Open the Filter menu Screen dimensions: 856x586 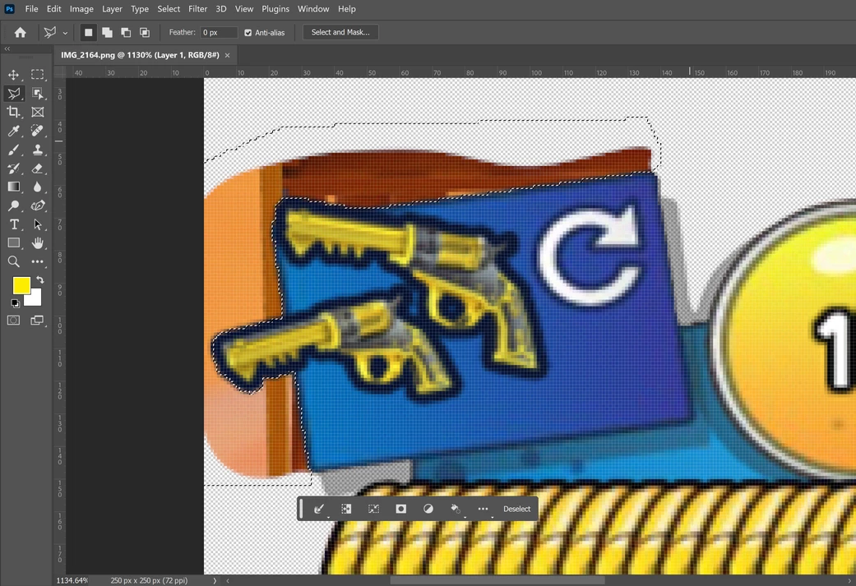tap(197, 9)
